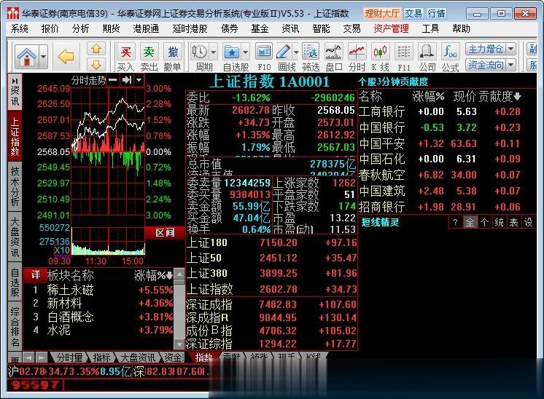Image resolution: width=544 pixels, height=399 pixels.
Task: Click the sector list scrollbar down arrow
Action: (x=179, y=344)
